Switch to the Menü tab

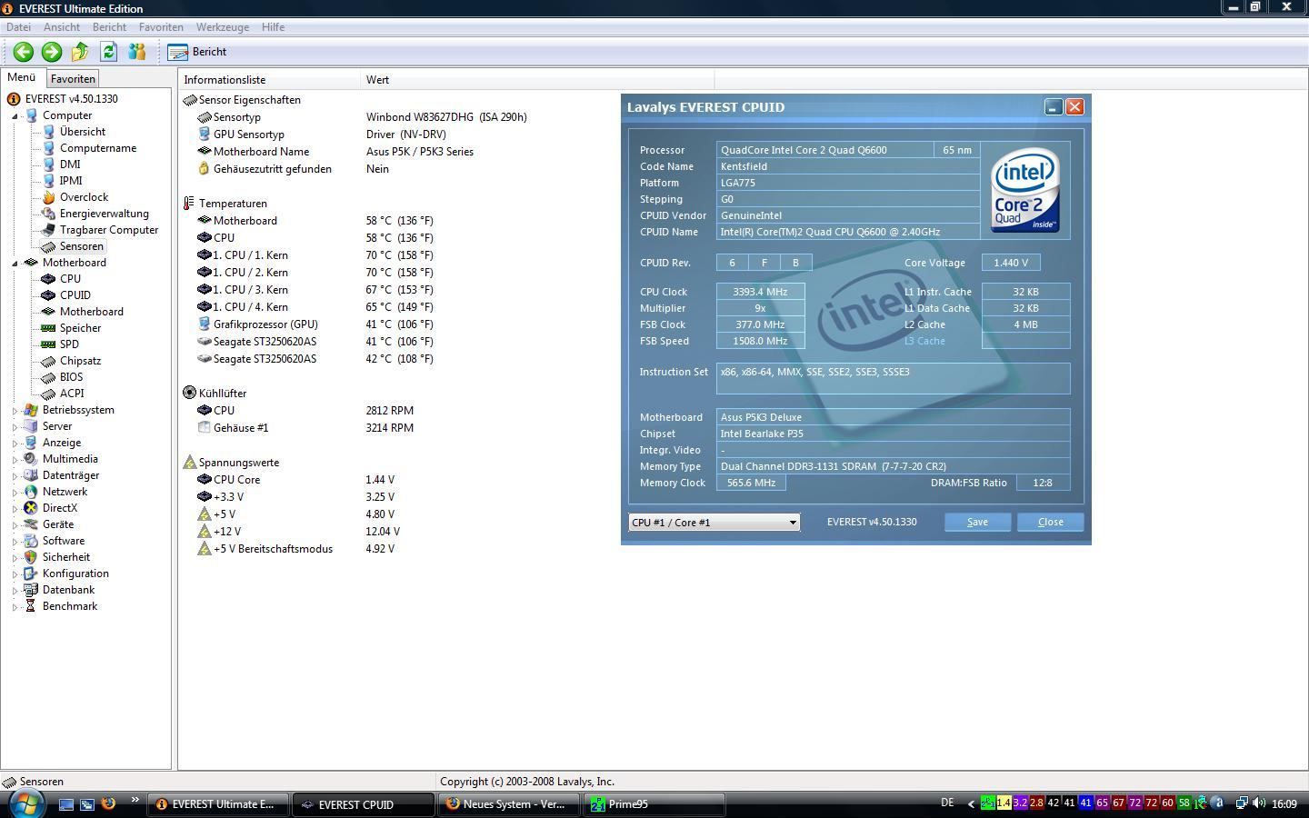point(21,78)
